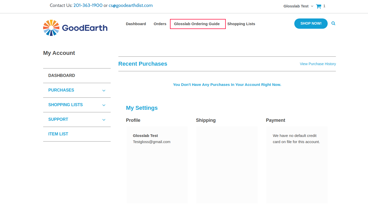
Task: Click the cs@goodearthdist.com email link
Action: 130,5
